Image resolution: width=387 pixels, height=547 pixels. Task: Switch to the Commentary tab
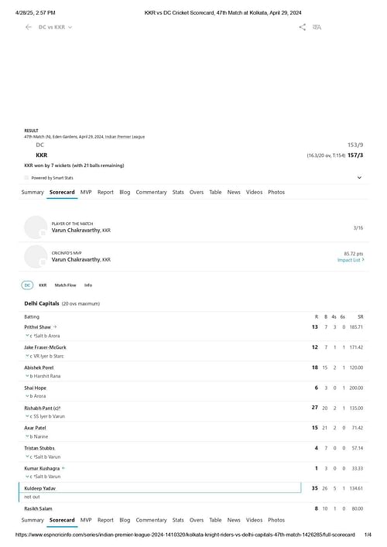click(151, 192)
